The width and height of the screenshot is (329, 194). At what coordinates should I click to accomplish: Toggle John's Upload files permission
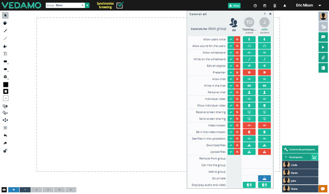click(264, 152)
